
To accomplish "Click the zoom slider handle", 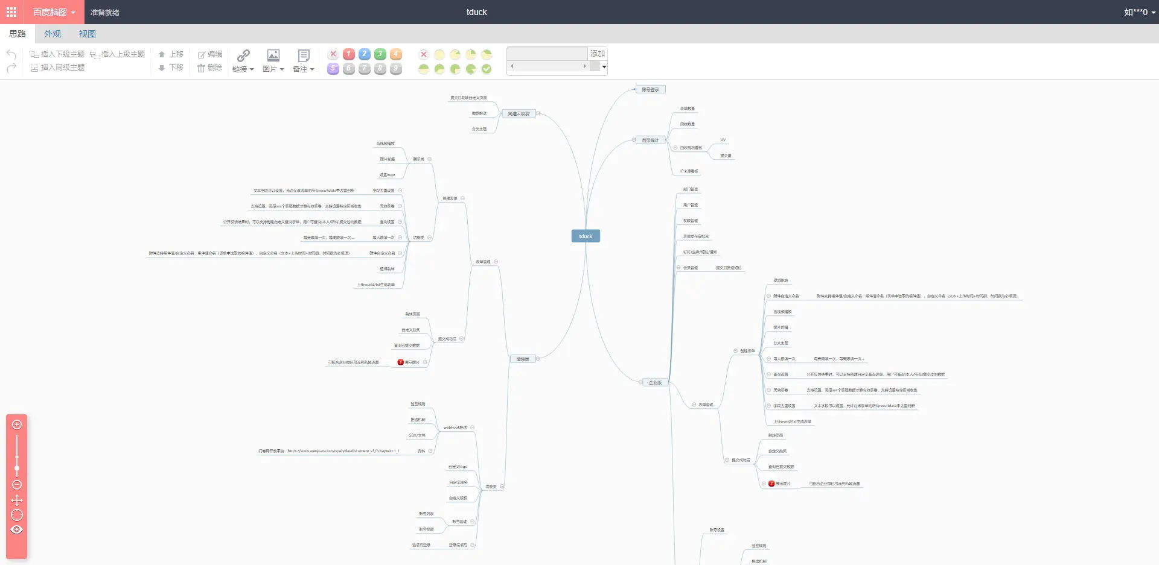I will (x=17, y=468).
